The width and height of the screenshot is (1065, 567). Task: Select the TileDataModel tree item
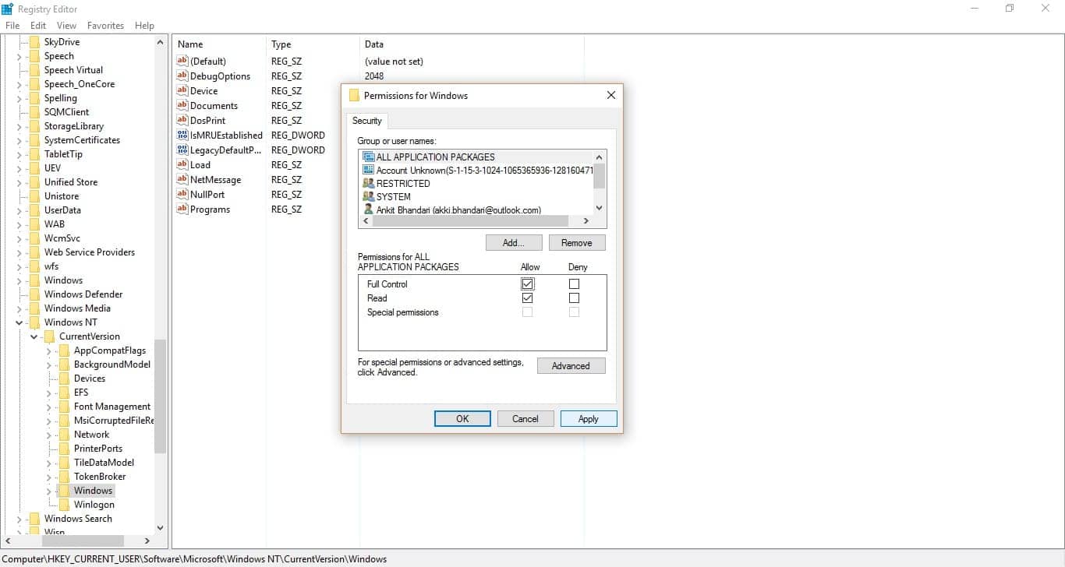point(104,463)
